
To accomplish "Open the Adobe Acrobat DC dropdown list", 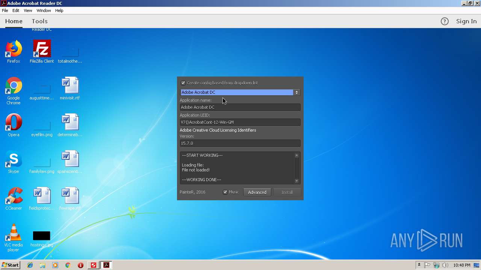I will click(240, 92).
